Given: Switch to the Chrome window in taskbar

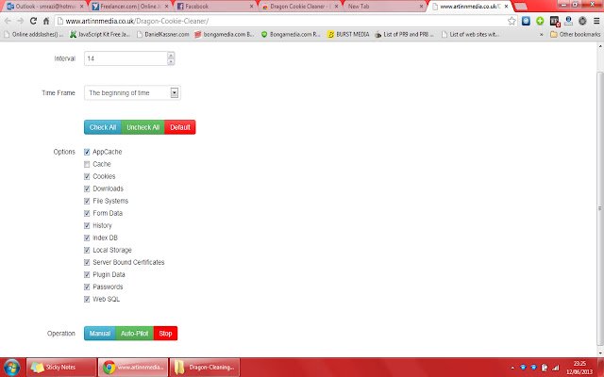Looking at the screenshot, I should [133, 367].
